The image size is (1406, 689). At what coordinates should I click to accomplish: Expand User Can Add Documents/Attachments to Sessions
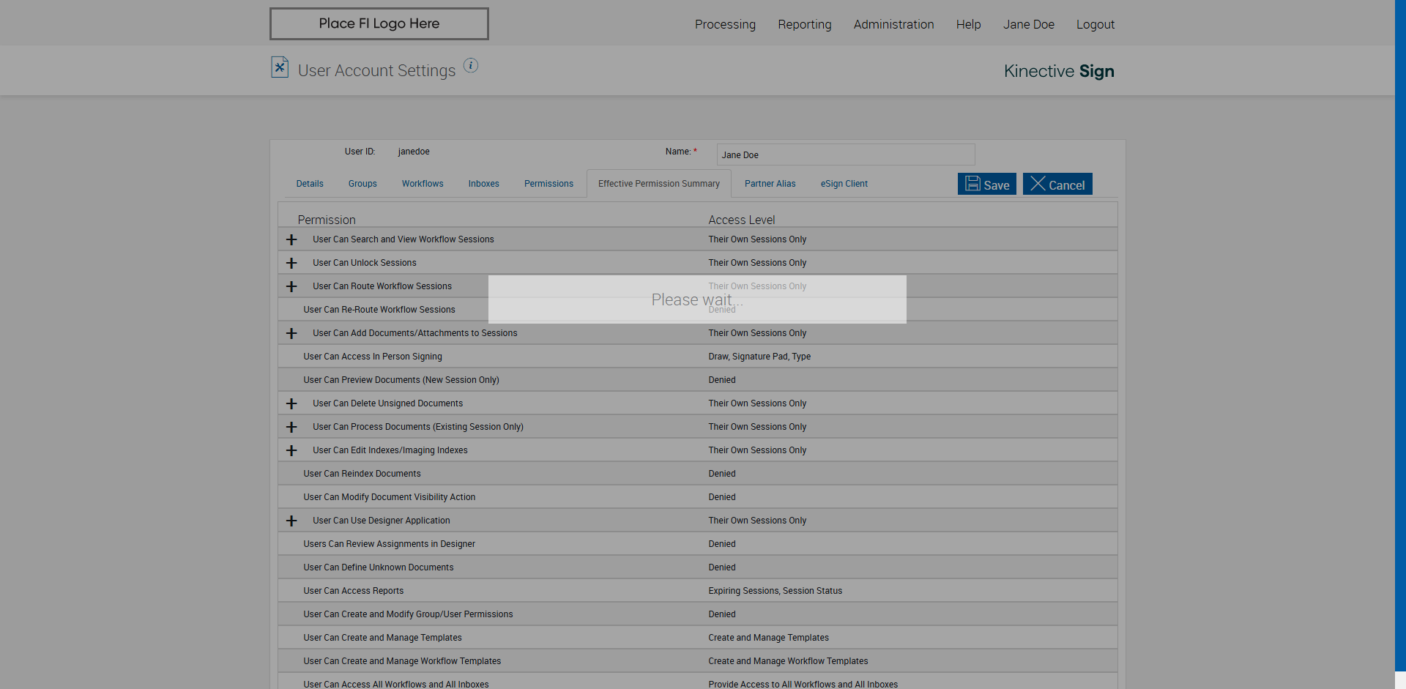coord(291,333)
